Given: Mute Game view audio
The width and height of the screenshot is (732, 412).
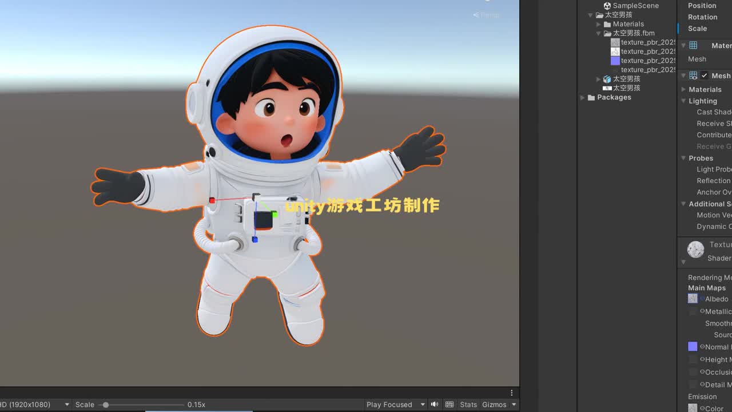Looking at the screenshot, I should [435, 405].
